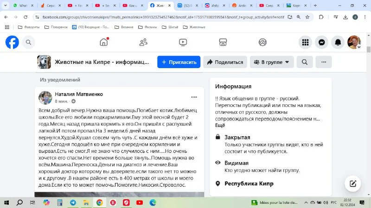
Task: Click the blue 'Пригласить' button
Action: click(x=179, y=62)
